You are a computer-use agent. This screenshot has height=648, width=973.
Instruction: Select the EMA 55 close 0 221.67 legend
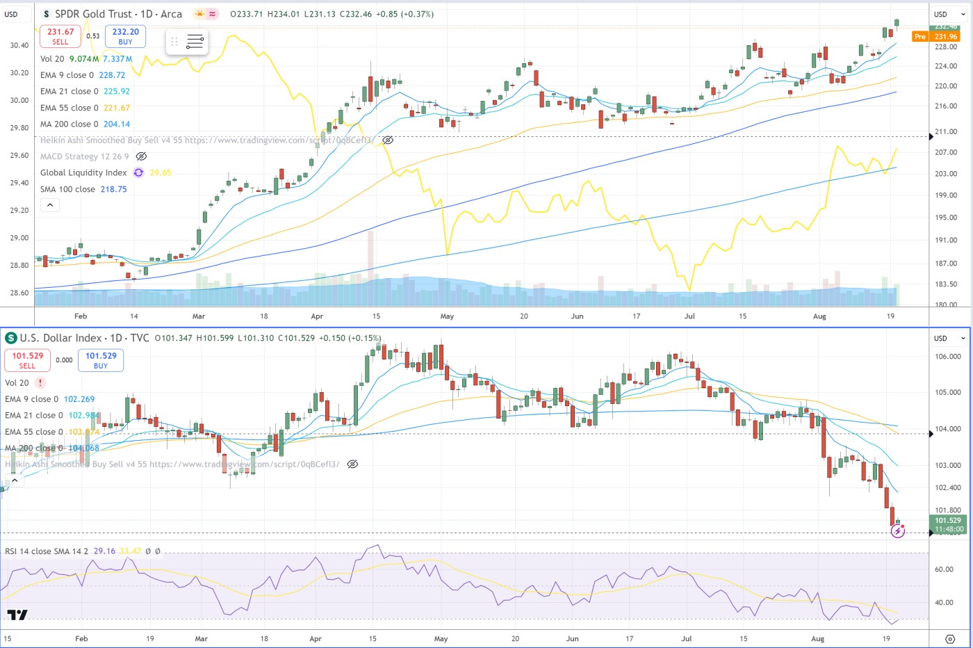(85, 108)
